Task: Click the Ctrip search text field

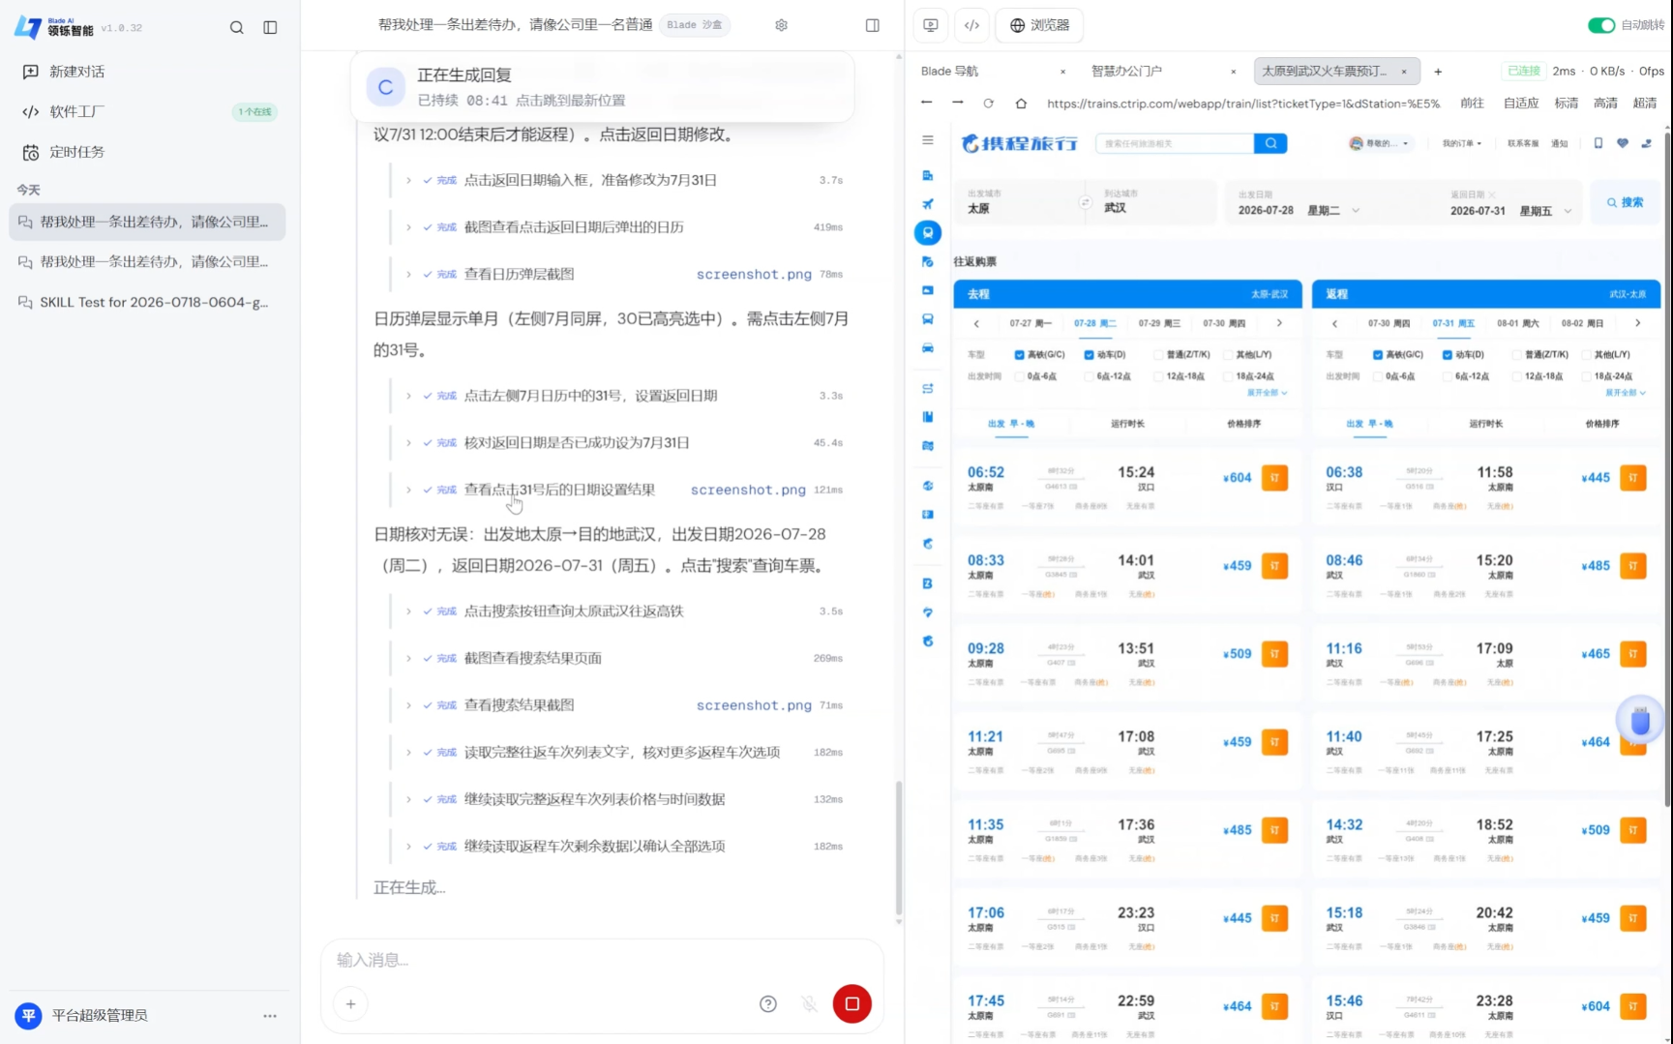Action: 1174,143
